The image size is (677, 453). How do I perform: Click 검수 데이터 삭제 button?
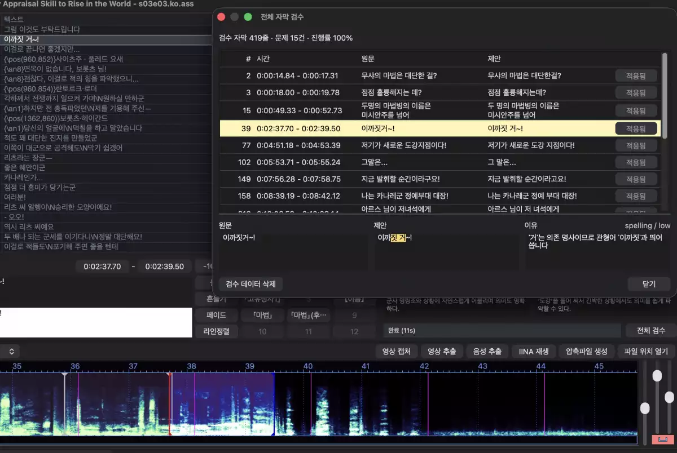click(251, 283)
